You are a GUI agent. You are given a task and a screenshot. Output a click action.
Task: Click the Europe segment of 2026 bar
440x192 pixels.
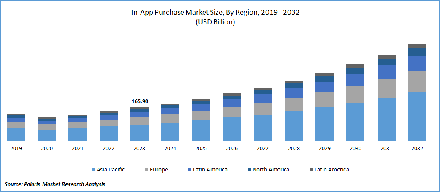(232, 112)
